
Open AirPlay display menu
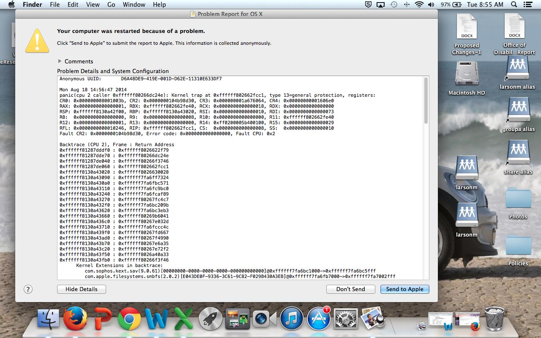[x=381, y=5]
